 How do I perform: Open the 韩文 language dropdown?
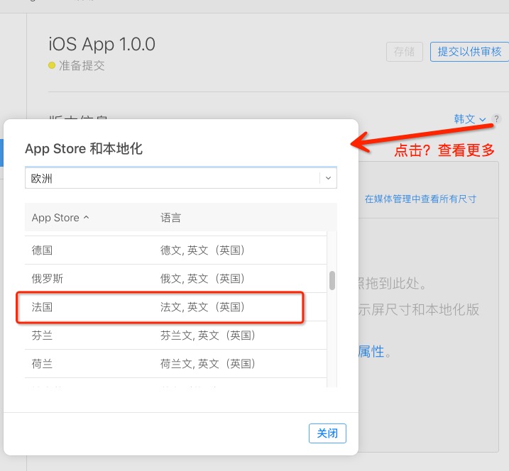coord(470,119)
